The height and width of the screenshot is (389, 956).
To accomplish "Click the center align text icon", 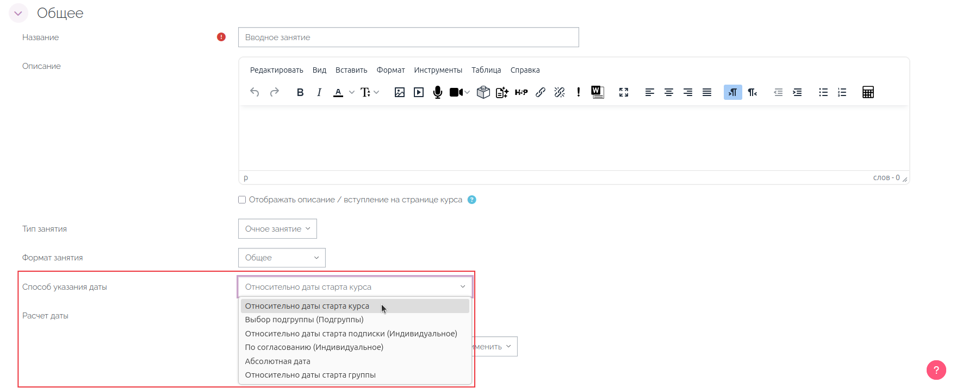I will click(x=669, y=92).
